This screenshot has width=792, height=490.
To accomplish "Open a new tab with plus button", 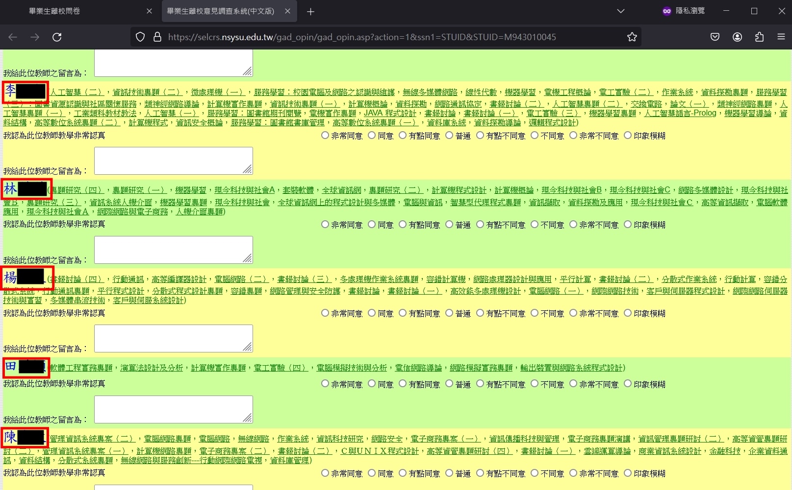I will [310, 11].
